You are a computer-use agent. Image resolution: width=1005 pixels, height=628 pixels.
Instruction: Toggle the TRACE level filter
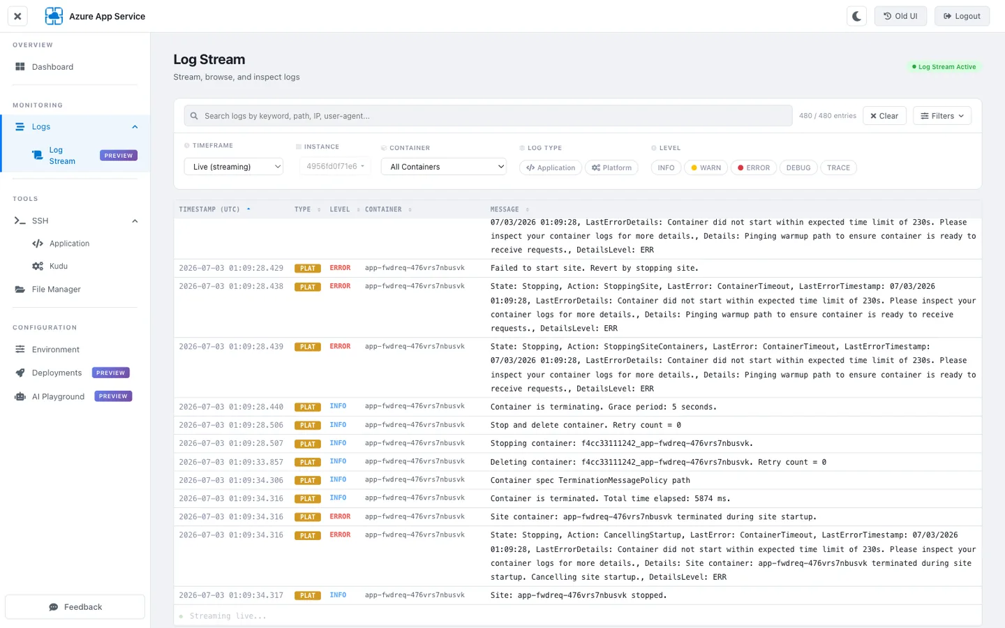(x=838, y=167)
